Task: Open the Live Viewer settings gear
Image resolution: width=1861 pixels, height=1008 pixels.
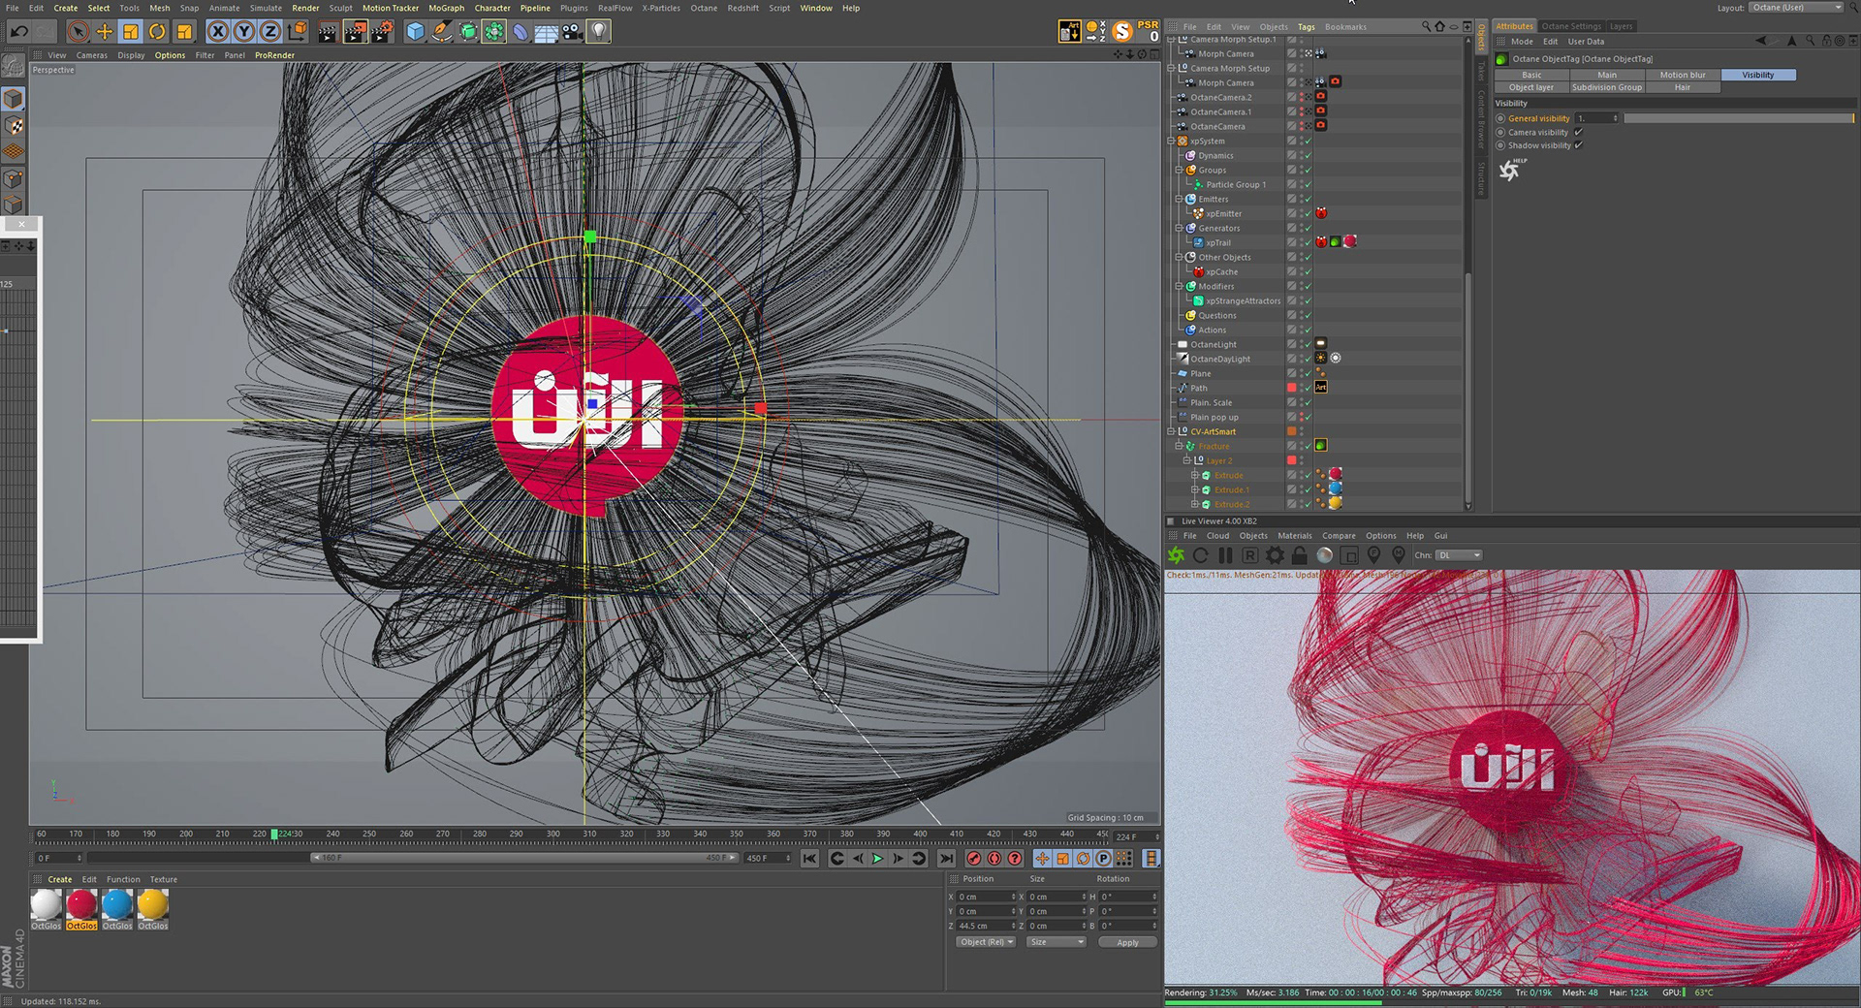Action: [1276, 555]
